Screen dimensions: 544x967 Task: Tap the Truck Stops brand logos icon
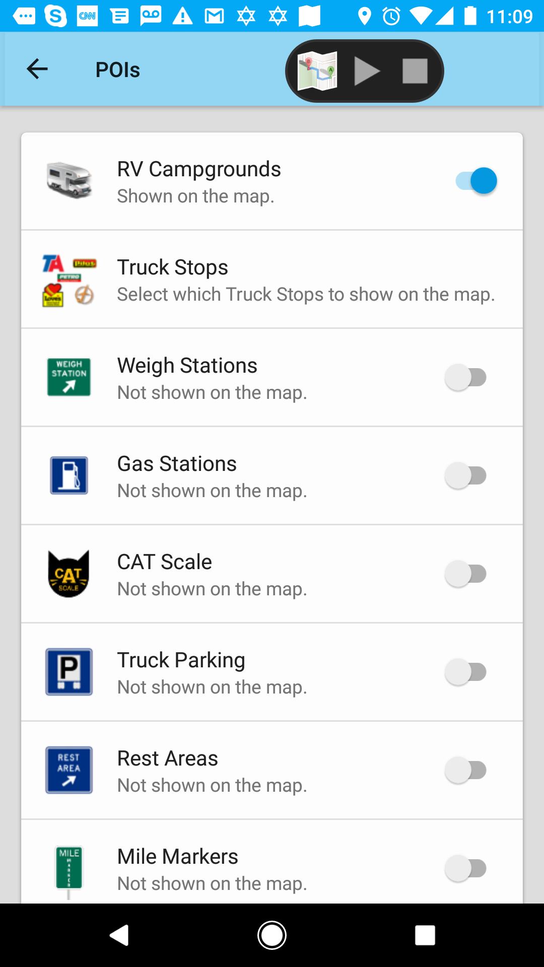69,280
